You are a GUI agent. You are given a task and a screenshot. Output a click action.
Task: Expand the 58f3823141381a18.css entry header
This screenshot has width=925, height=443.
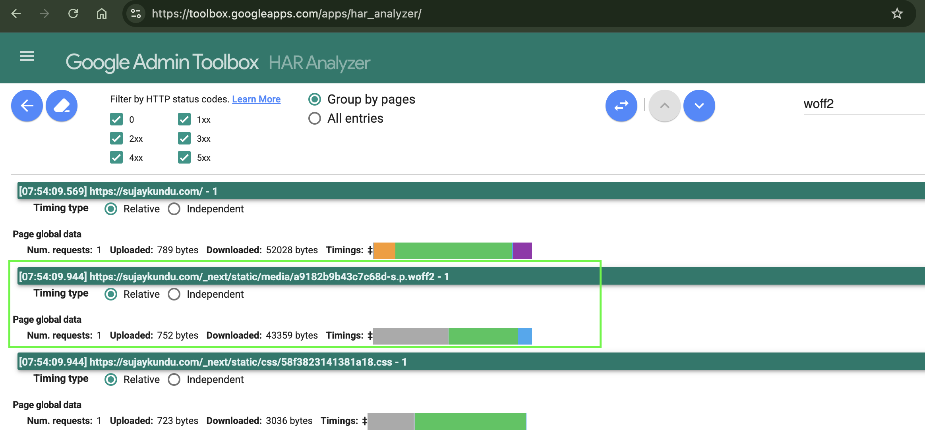[x=471, y=362]
